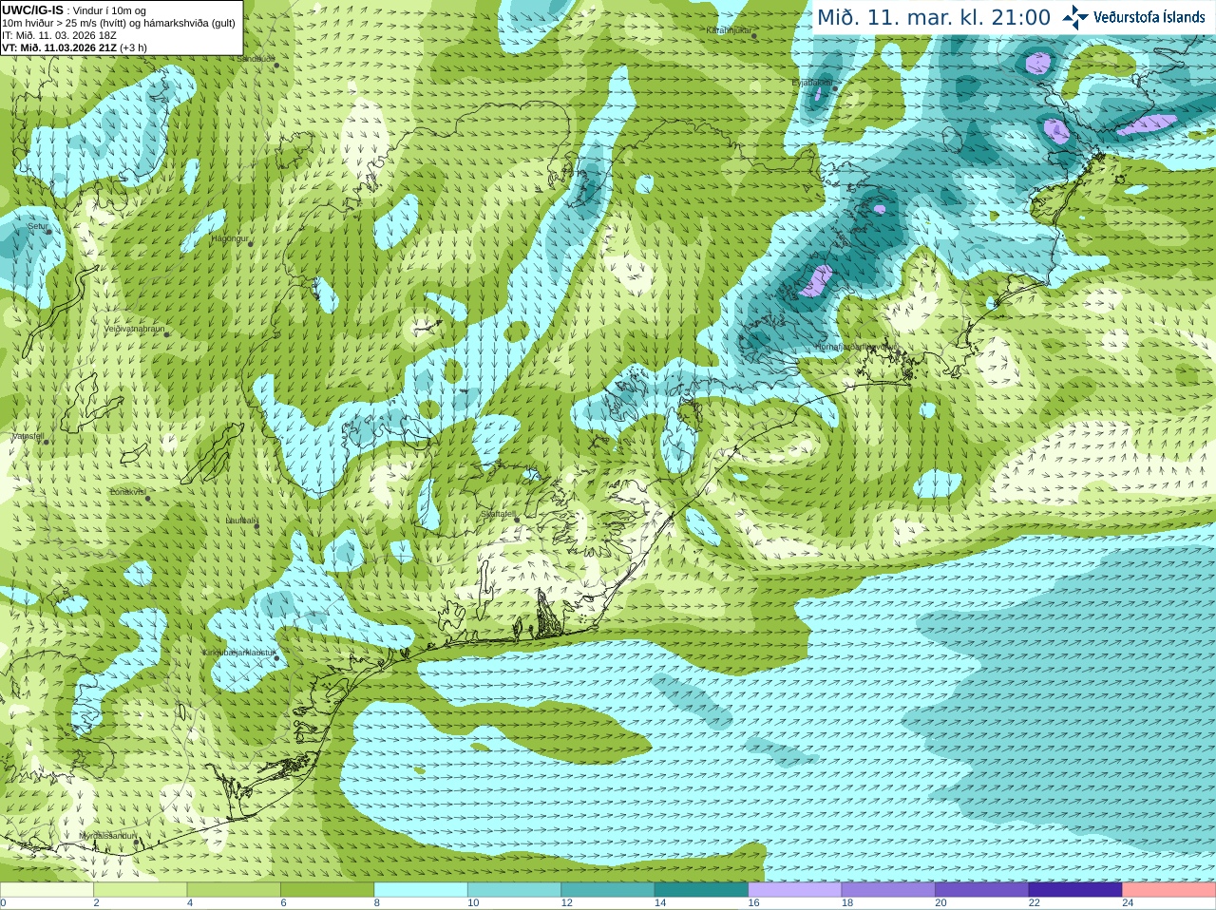Click the Skaftafell station marker
Viewport: 1216px width, 910px height.
(517, 519)
